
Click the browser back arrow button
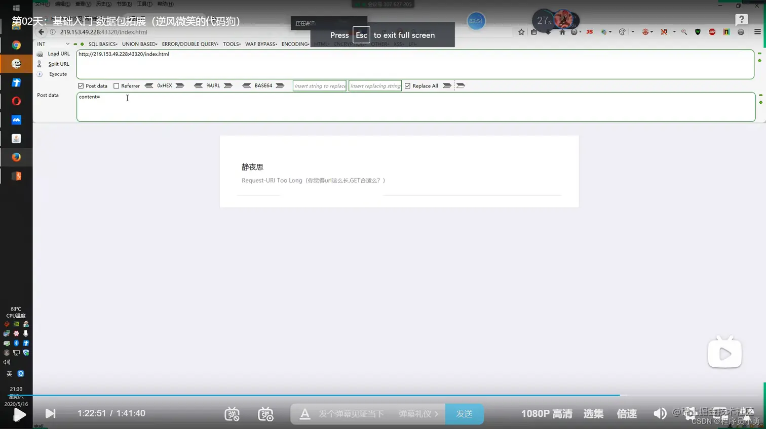pos(41,32)
